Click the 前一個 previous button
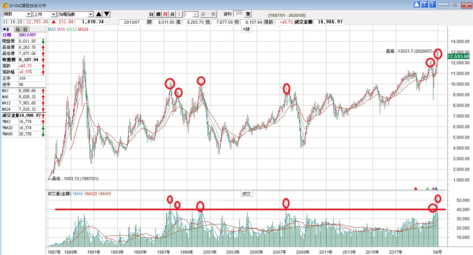Screen dimensions: 473x255 (208, 14)
